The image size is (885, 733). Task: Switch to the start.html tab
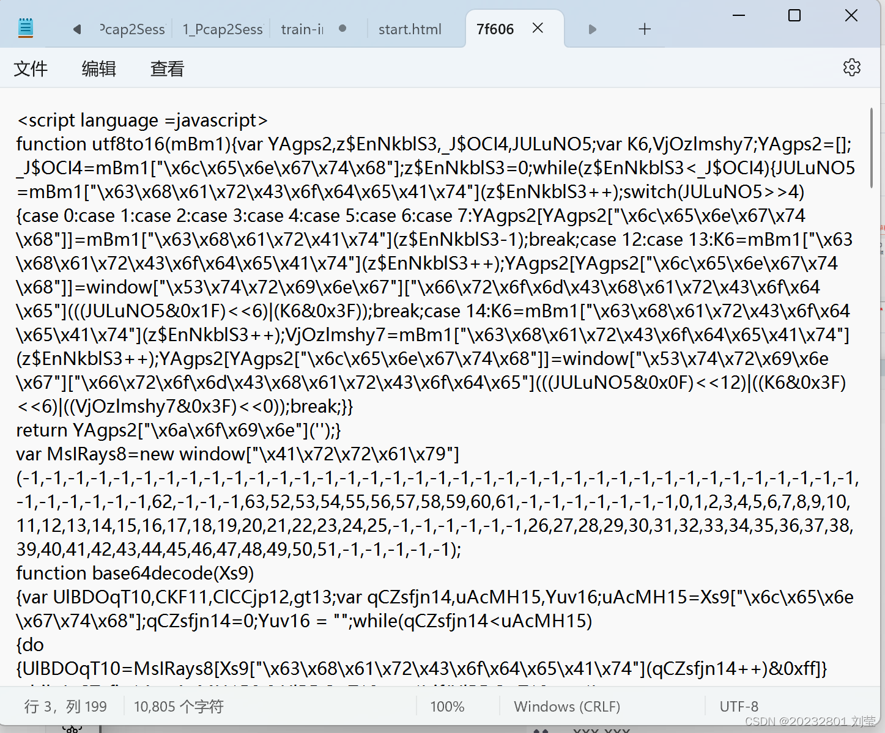[x=410, y=29]
